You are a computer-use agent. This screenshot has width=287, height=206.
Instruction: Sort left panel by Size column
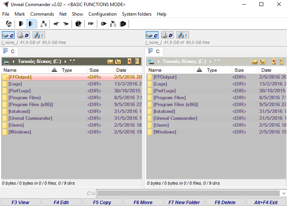[x=101, y=70]
